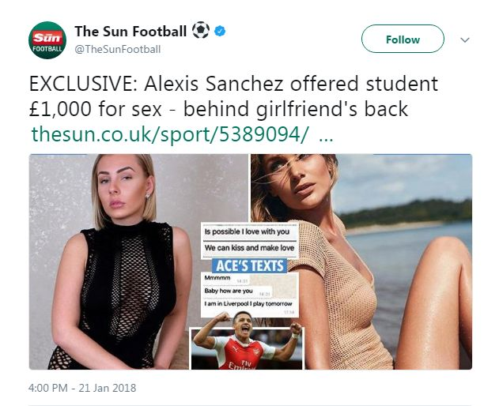Click the blue verified badge
The width and height of the screenshot is (499, 406).
coord(220,32)
